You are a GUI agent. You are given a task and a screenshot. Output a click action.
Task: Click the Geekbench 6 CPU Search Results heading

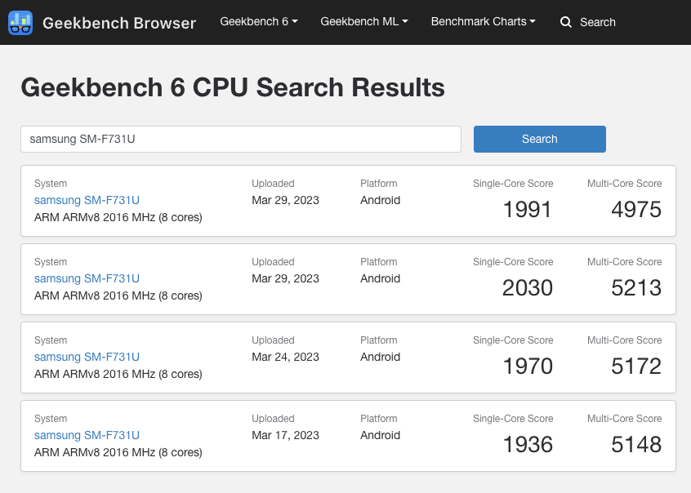pyautogui.click(x=233, y=87)
